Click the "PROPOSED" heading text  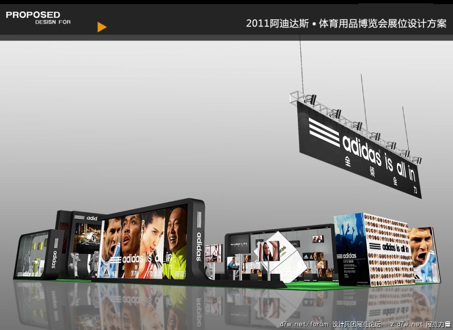coord(33,15)
